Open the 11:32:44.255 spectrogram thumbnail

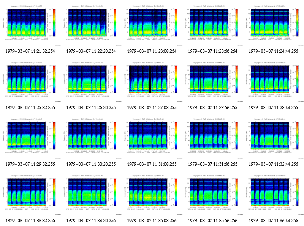[x=274, y=138]
